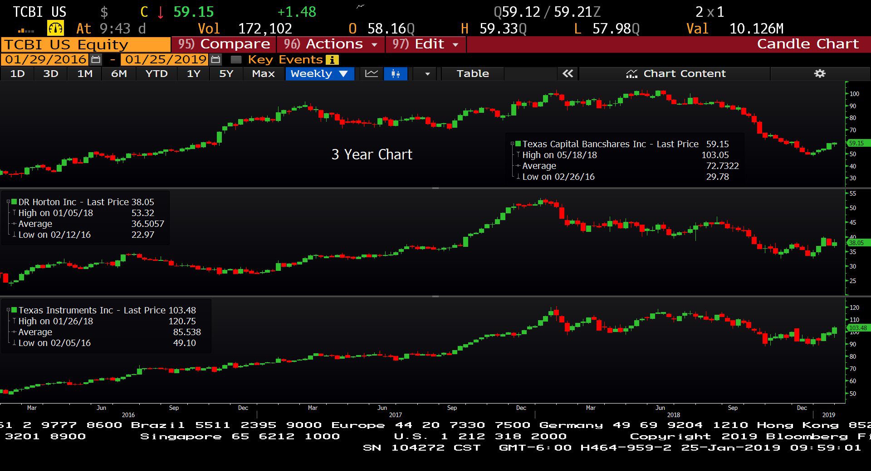Click the Chart Content button
Image resolution: width=871 pixels, height=471 pixels.
[x=675, y=73]
